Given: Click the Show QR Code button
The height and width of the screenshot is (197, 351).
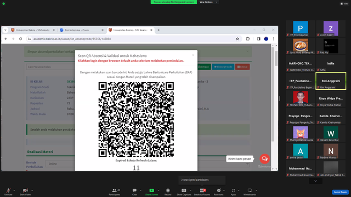Looking at the screenshot, I should [223, 67].
